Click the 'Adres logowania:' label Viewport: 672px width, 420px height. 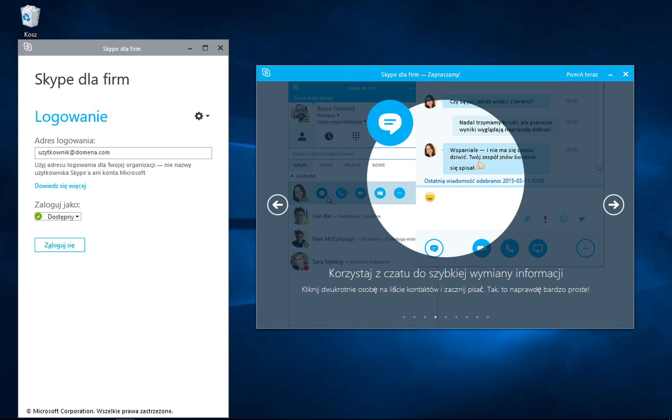coord(65,141)
